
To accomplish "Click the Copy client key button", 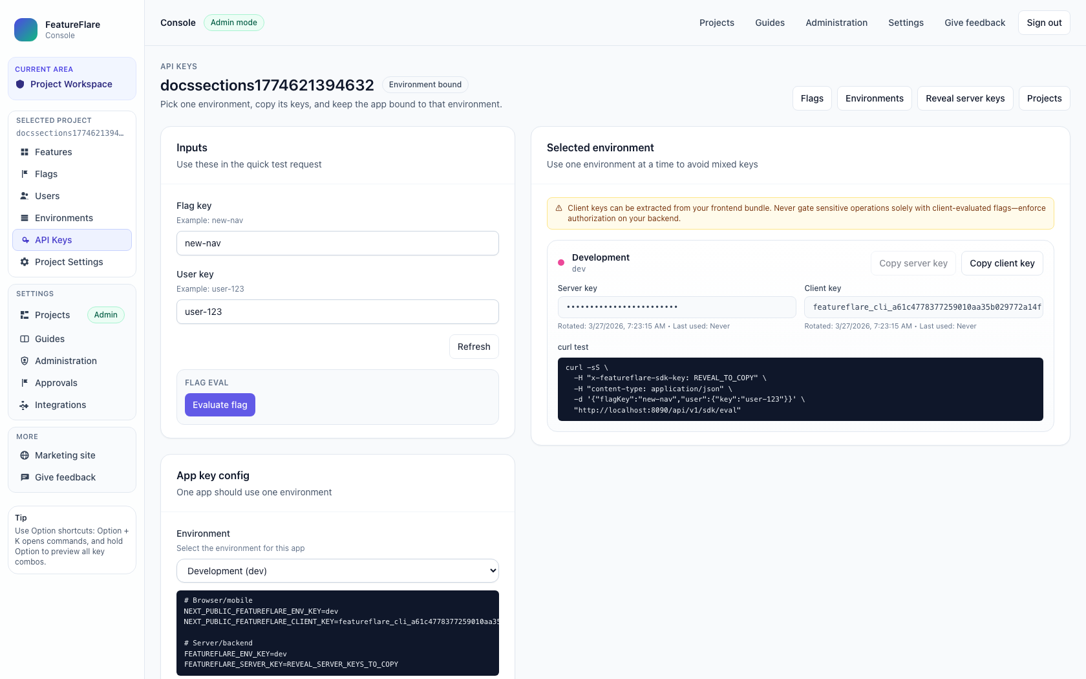I will [x=1002, y=263].
